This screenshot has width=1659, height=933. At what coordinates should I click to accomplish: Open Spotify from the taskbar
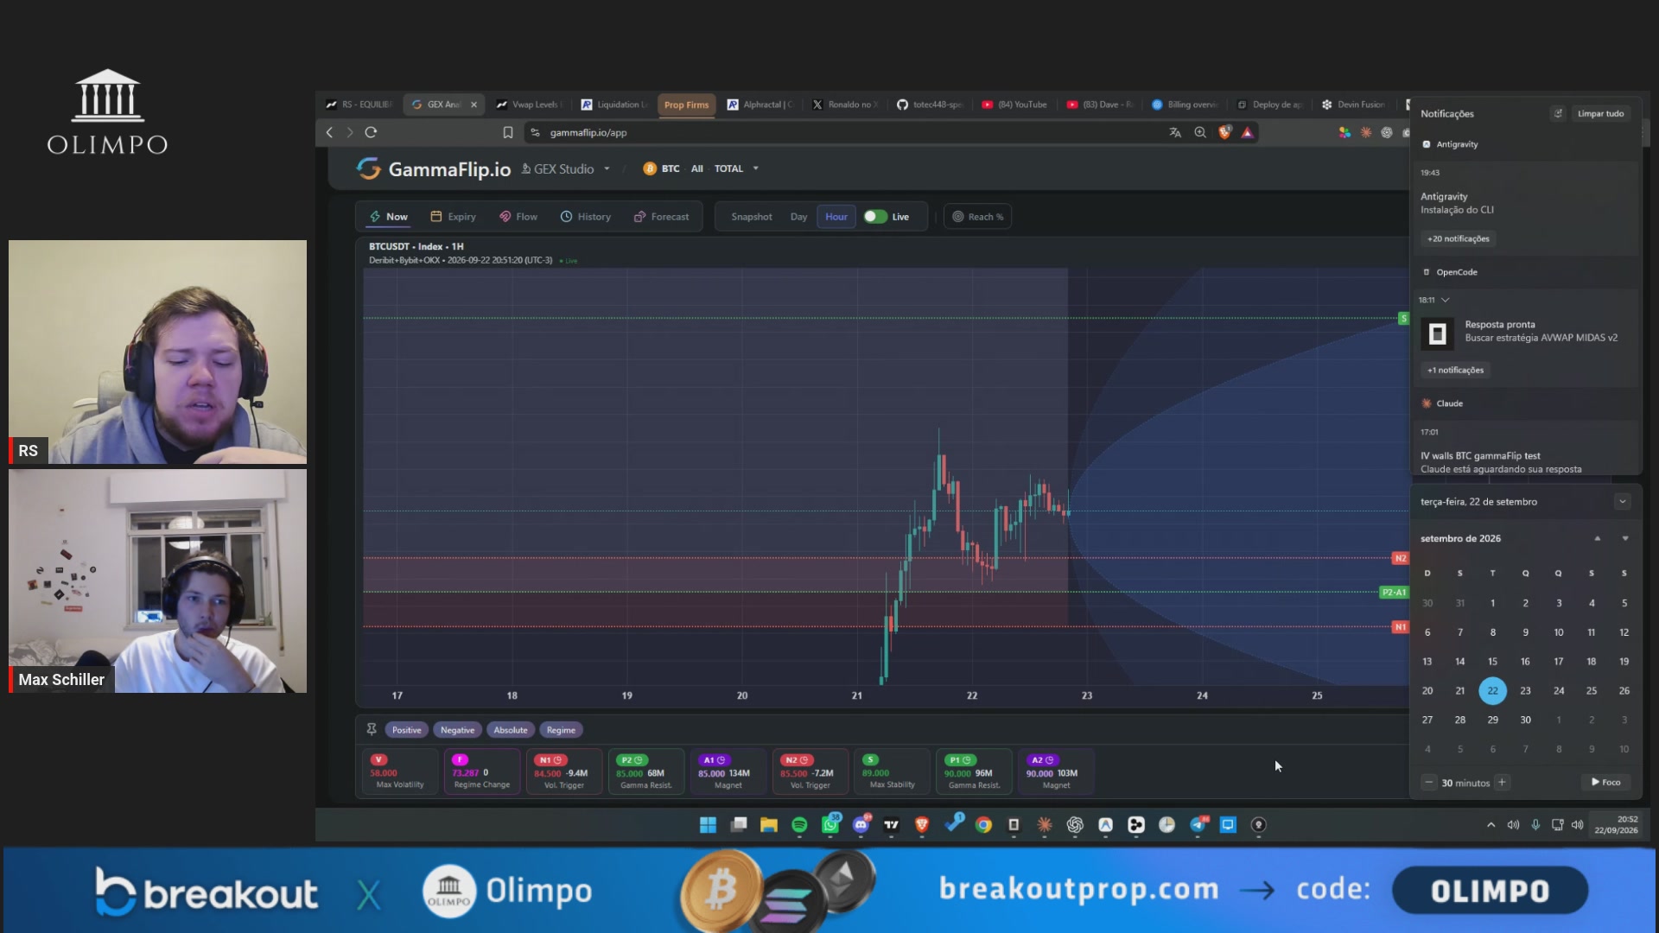point(799,825)
